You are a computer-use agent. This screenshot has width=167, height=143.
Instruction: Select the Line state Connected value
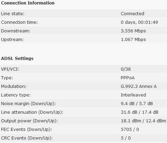point(132,14)
